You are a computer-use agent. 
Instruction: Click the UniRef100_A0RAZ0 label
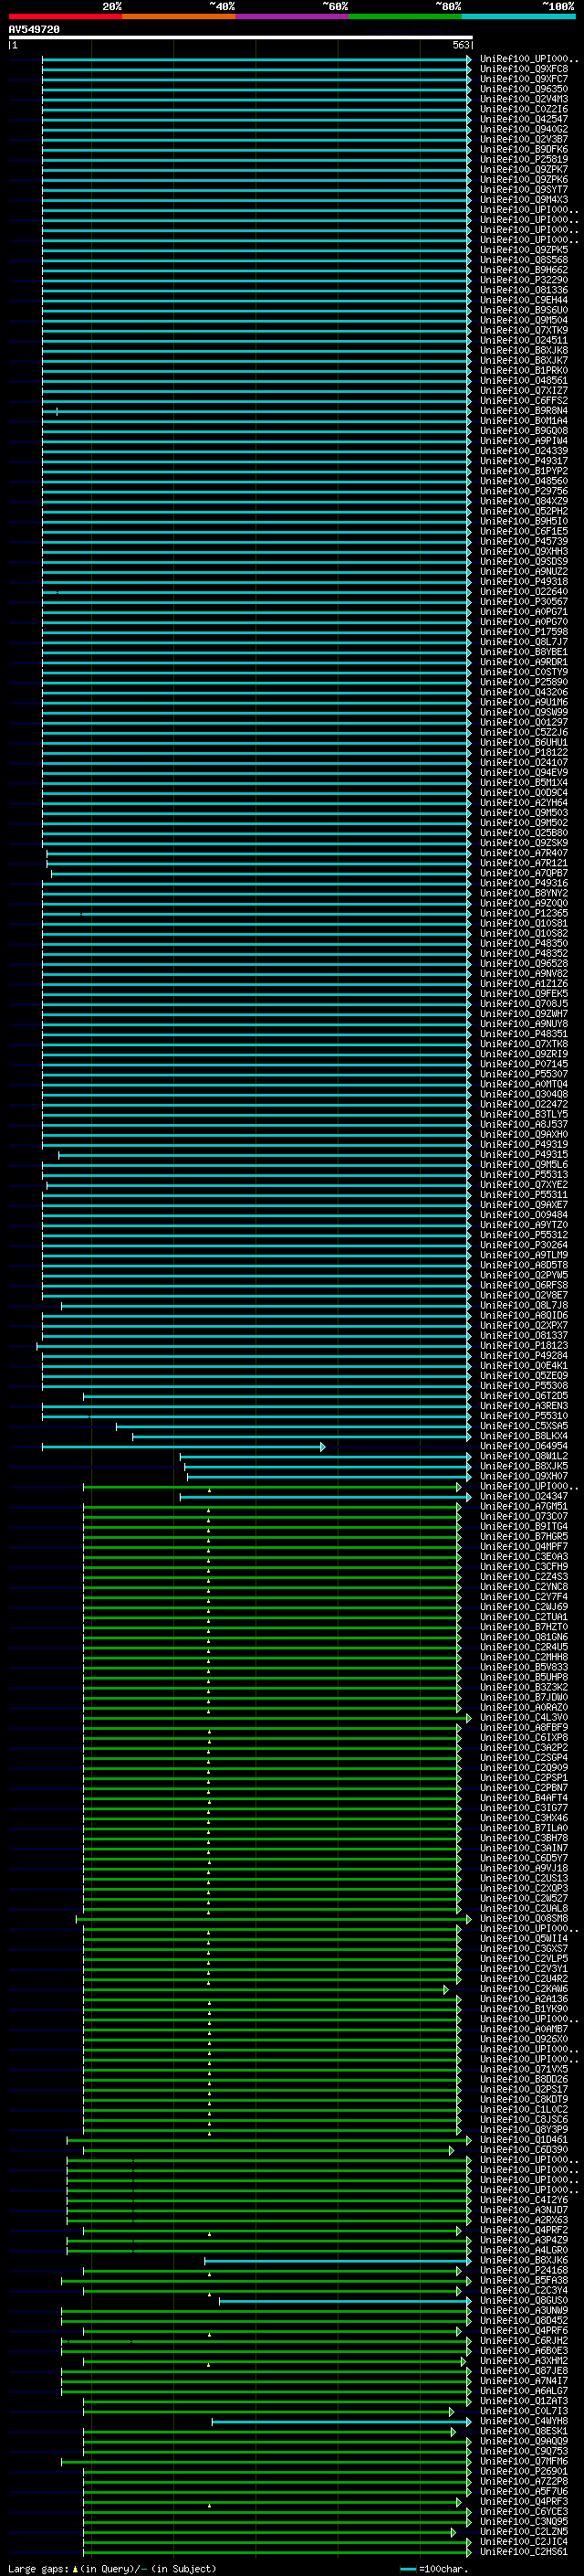click(x=524, y=1708)
